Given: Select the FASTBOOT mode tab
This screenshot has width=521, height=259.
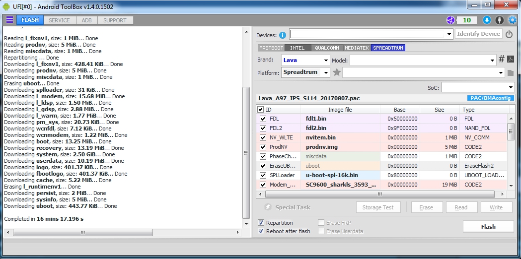Looking at the screenshot, I should pos(272,48).
